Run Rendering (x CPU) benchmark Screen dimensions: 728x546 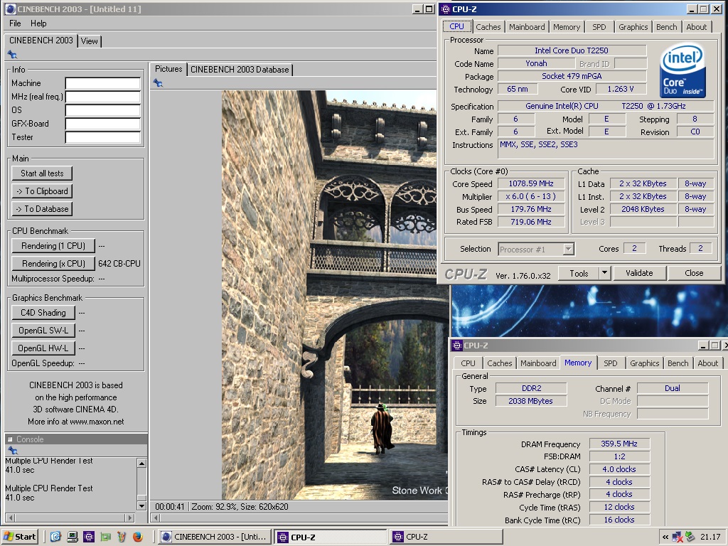(x=53, y=263)
